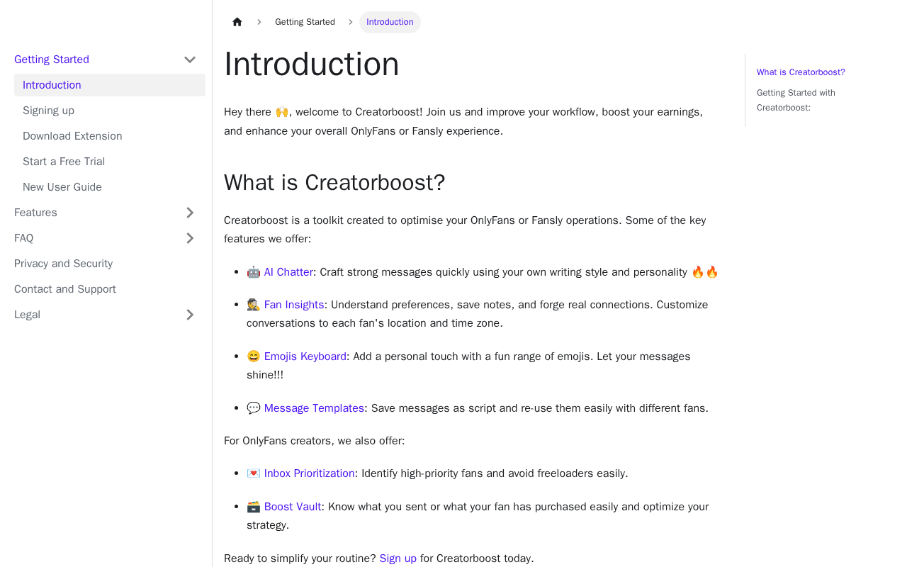Select New User Guide in sidebar
907x567 pixels.
pyautogui.click(x=62, y=187)
